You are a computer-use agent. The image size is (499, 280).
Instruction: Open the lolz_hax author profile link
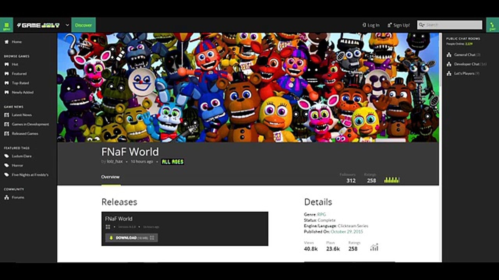click(115, 162)
